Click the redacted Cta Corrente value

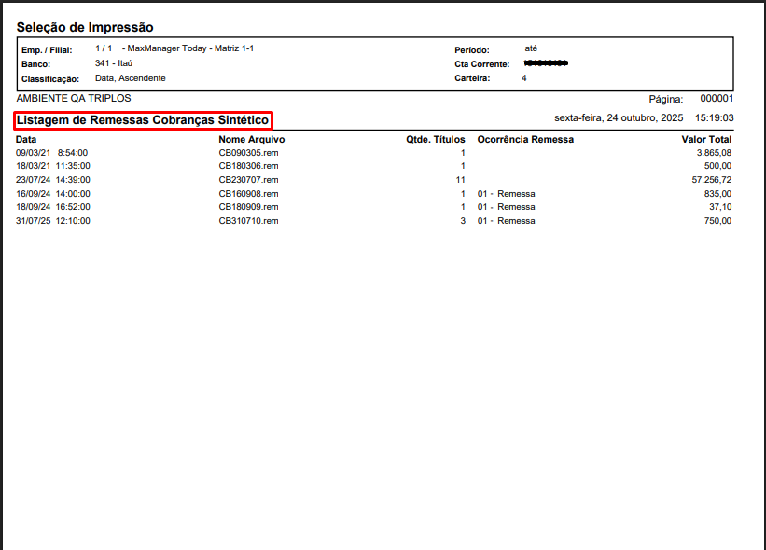[x=546, y=63]
